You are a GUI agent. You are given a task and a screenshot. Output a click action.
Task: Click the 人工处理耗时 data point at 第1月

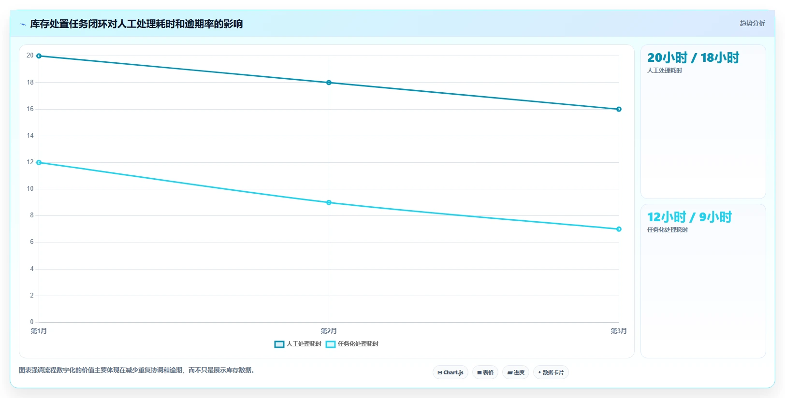point(39,56)
